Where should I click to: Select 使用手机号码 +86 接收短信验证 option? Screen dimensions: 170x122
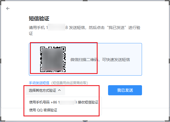(64, 102)
